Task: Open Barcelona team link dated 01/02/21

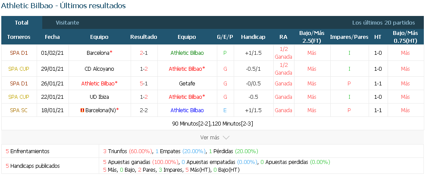Action: click(99, 53)
